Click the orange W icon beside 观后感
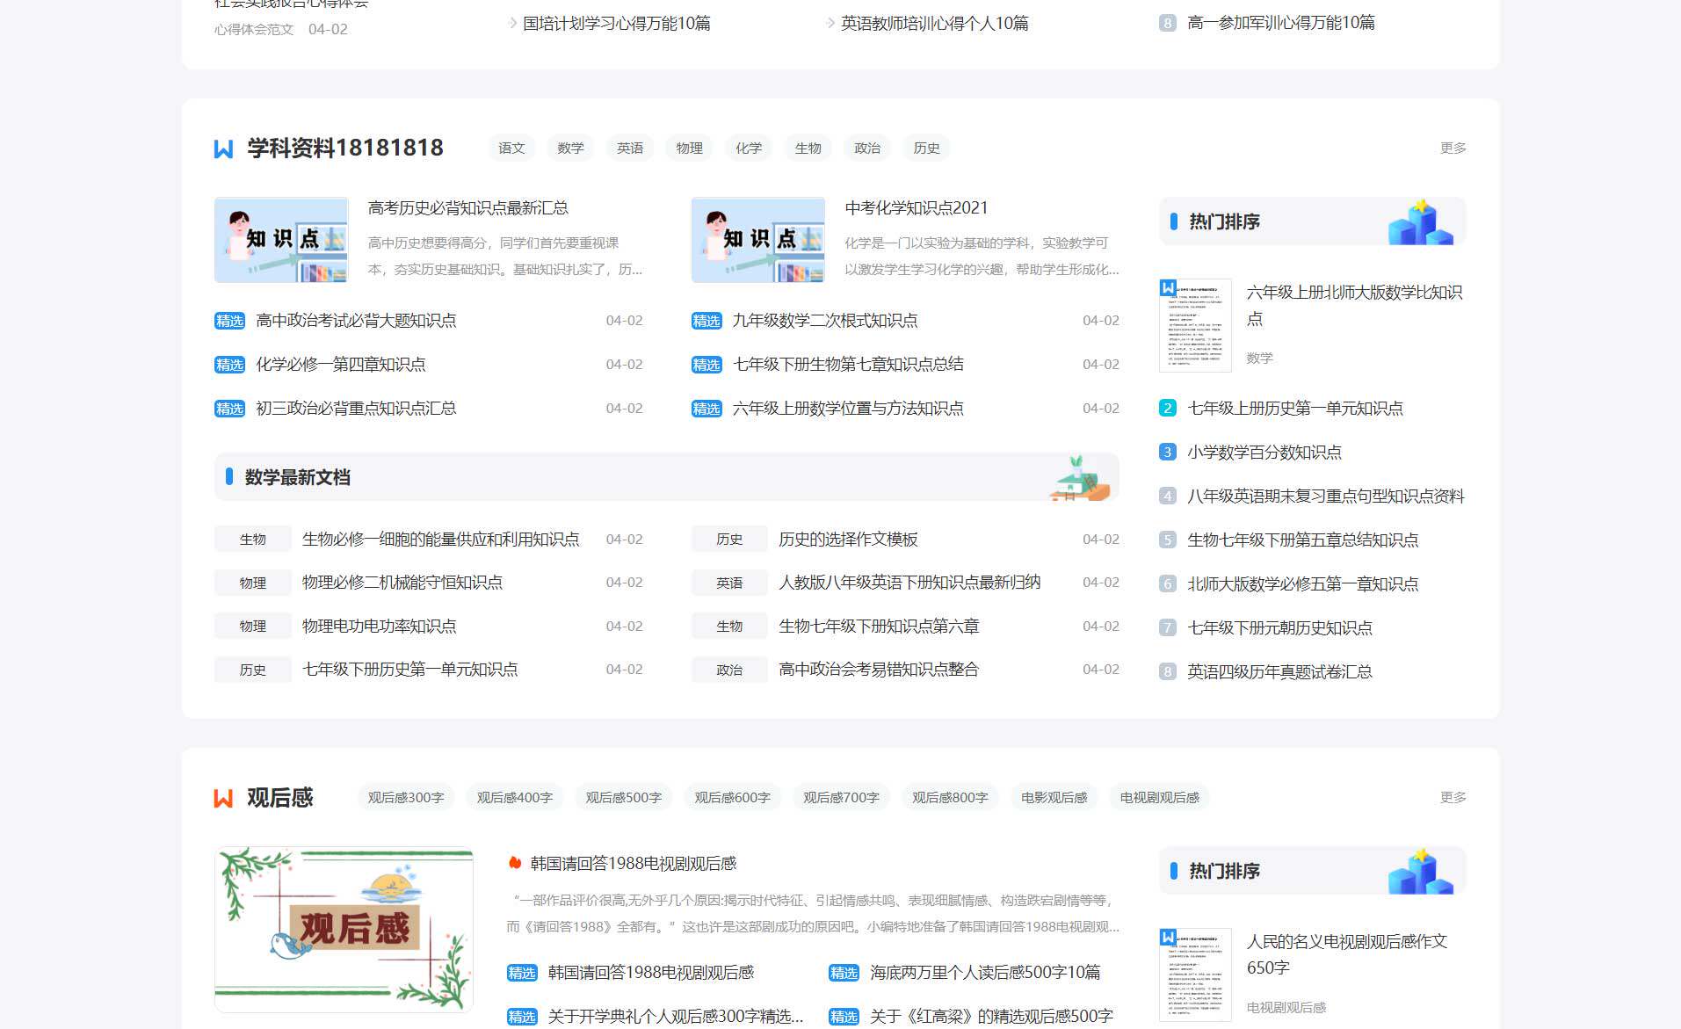This screenshot has width=1681, height=1029. 222,797
